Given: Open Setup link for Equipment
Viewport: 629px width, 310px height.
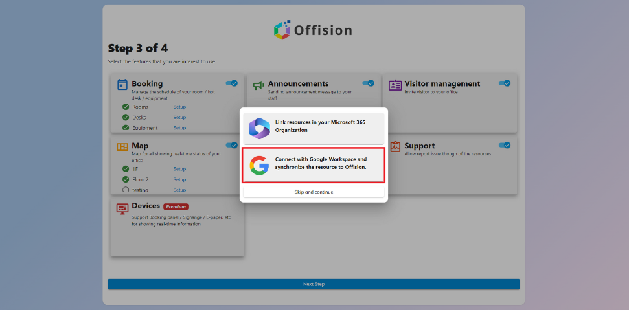Looking at the screenshot, I should tap(179, 127).
